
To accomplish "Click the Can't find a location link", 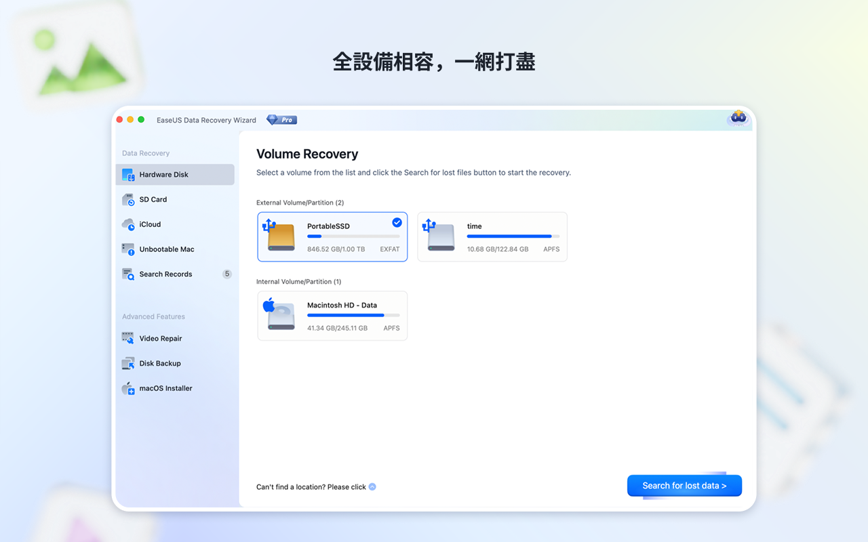I will click(311, 486).
